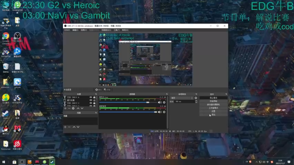Screen dimensions: 294x165
Task: Open Windows Start button
Action: tap(4, 162)
